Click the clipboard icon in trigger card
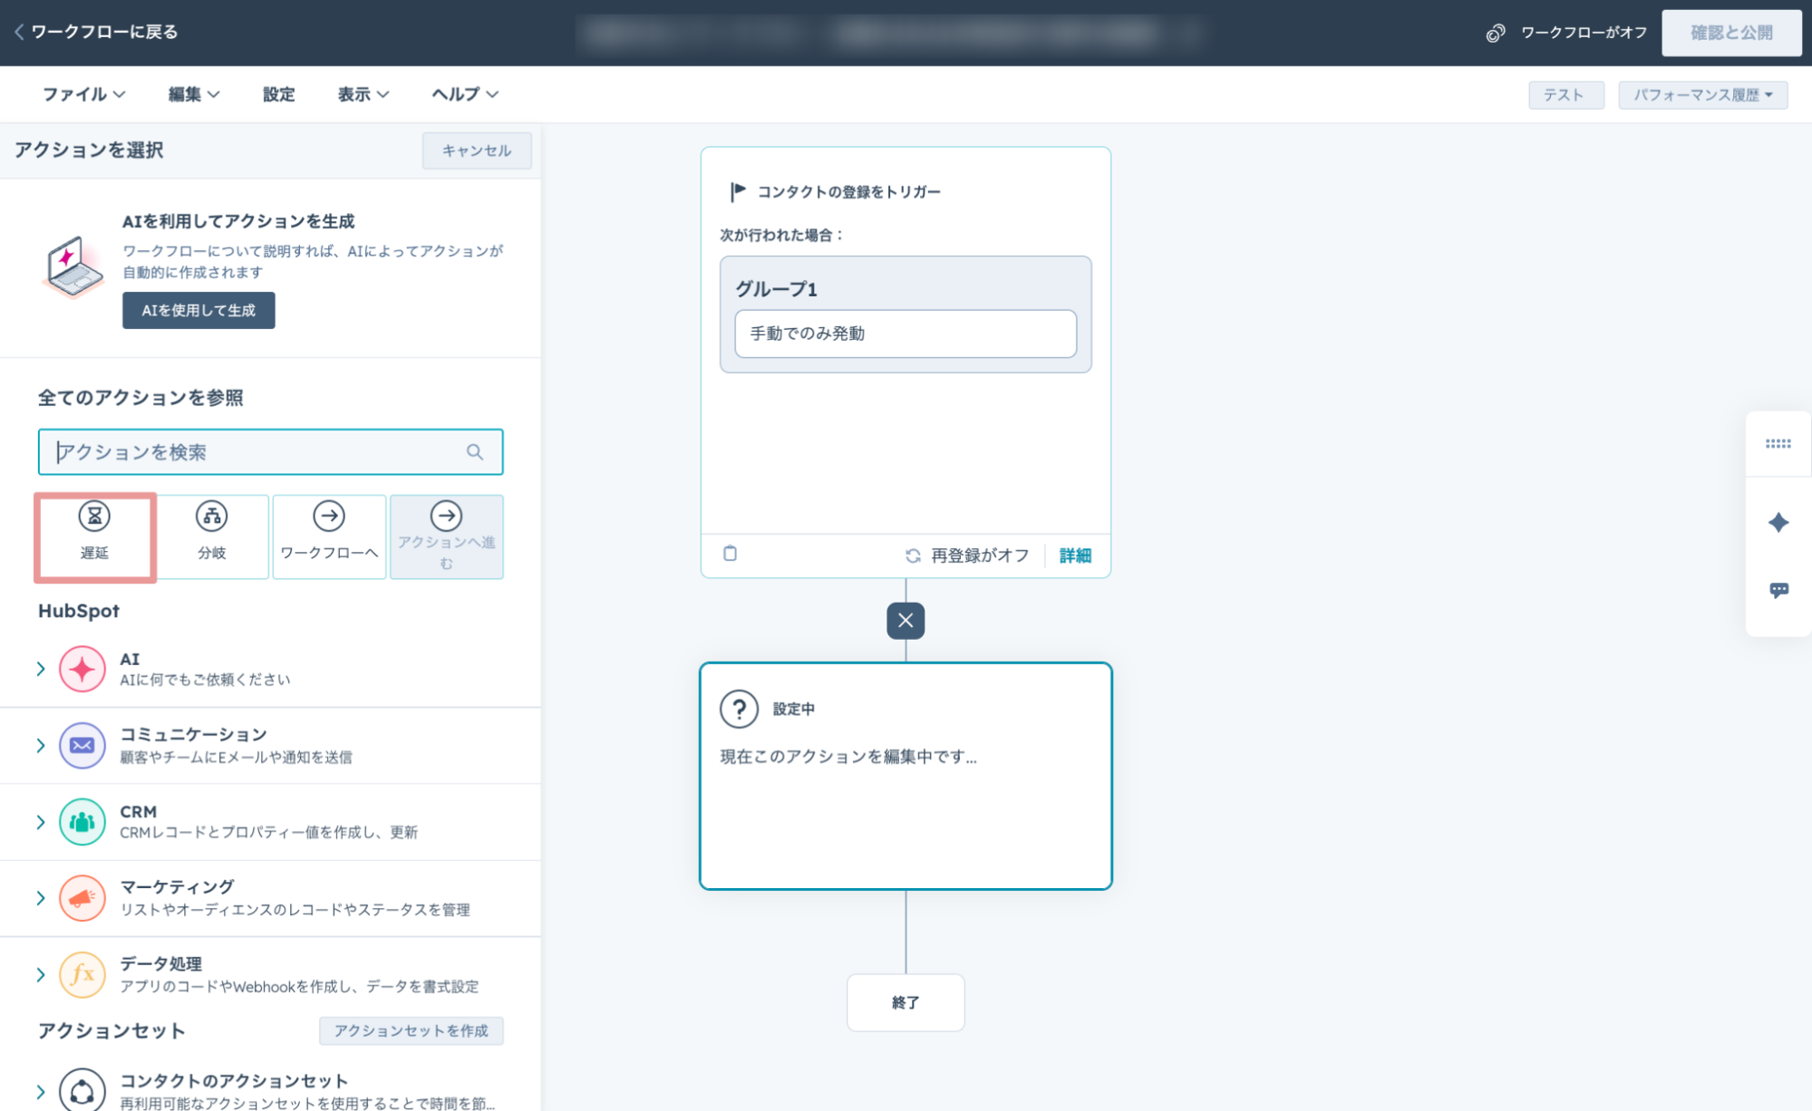Screen dimensions: 1812x1111 coord(730,554)
